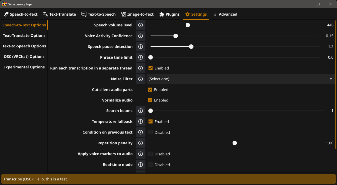
Task: Uncheck the Normalize audio checkbox
Action: click(150, 100)
